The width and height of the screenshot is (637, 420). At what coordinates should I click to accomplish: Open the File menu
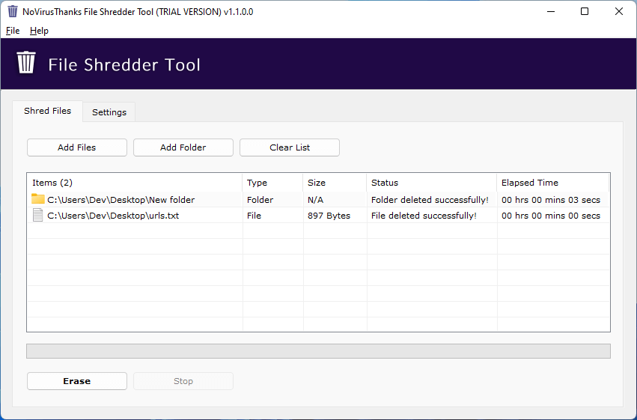pyautogui.click(x=13, y=31)
